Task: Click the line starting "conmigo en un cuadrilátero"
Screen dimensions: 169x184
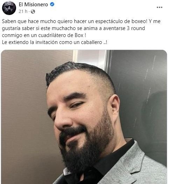Action: click(44, 35)
